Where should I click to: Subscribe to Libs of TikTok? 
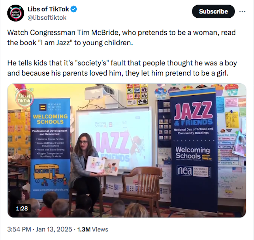[x=213, y=12]
